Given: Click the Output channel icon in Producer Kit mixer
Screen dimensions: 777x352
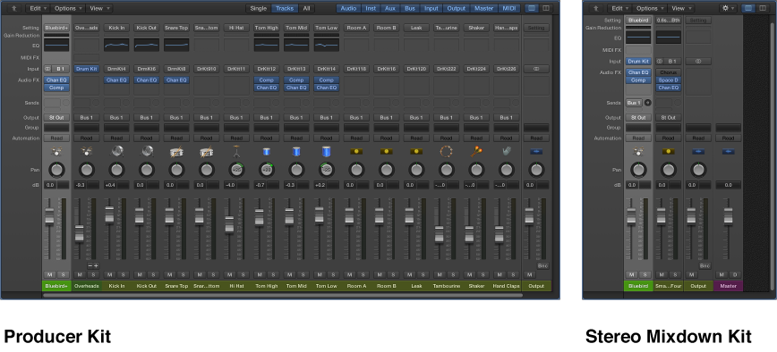Looking at the screenshot, I should click(x=536, y=151).
